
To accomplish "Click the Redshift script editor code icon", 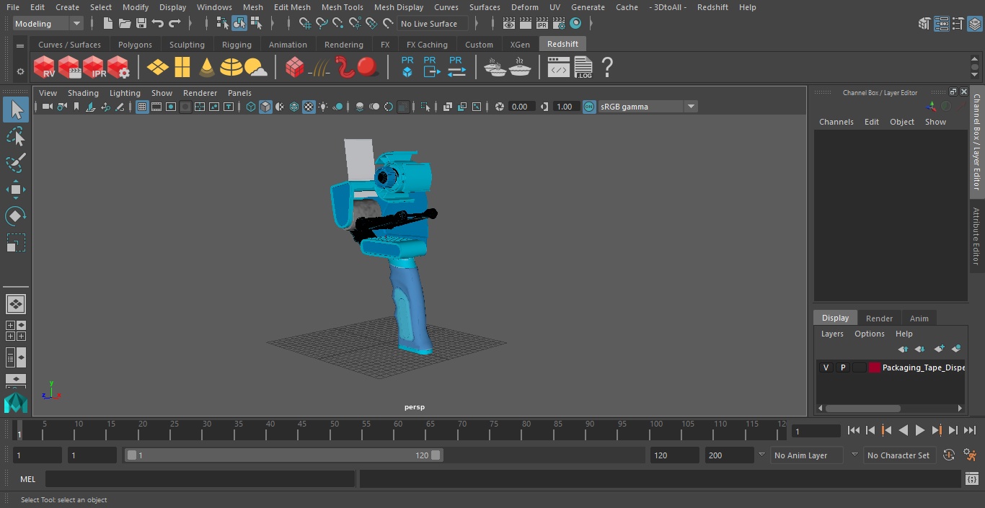I will pyautogui.click(x=559, y=68).
